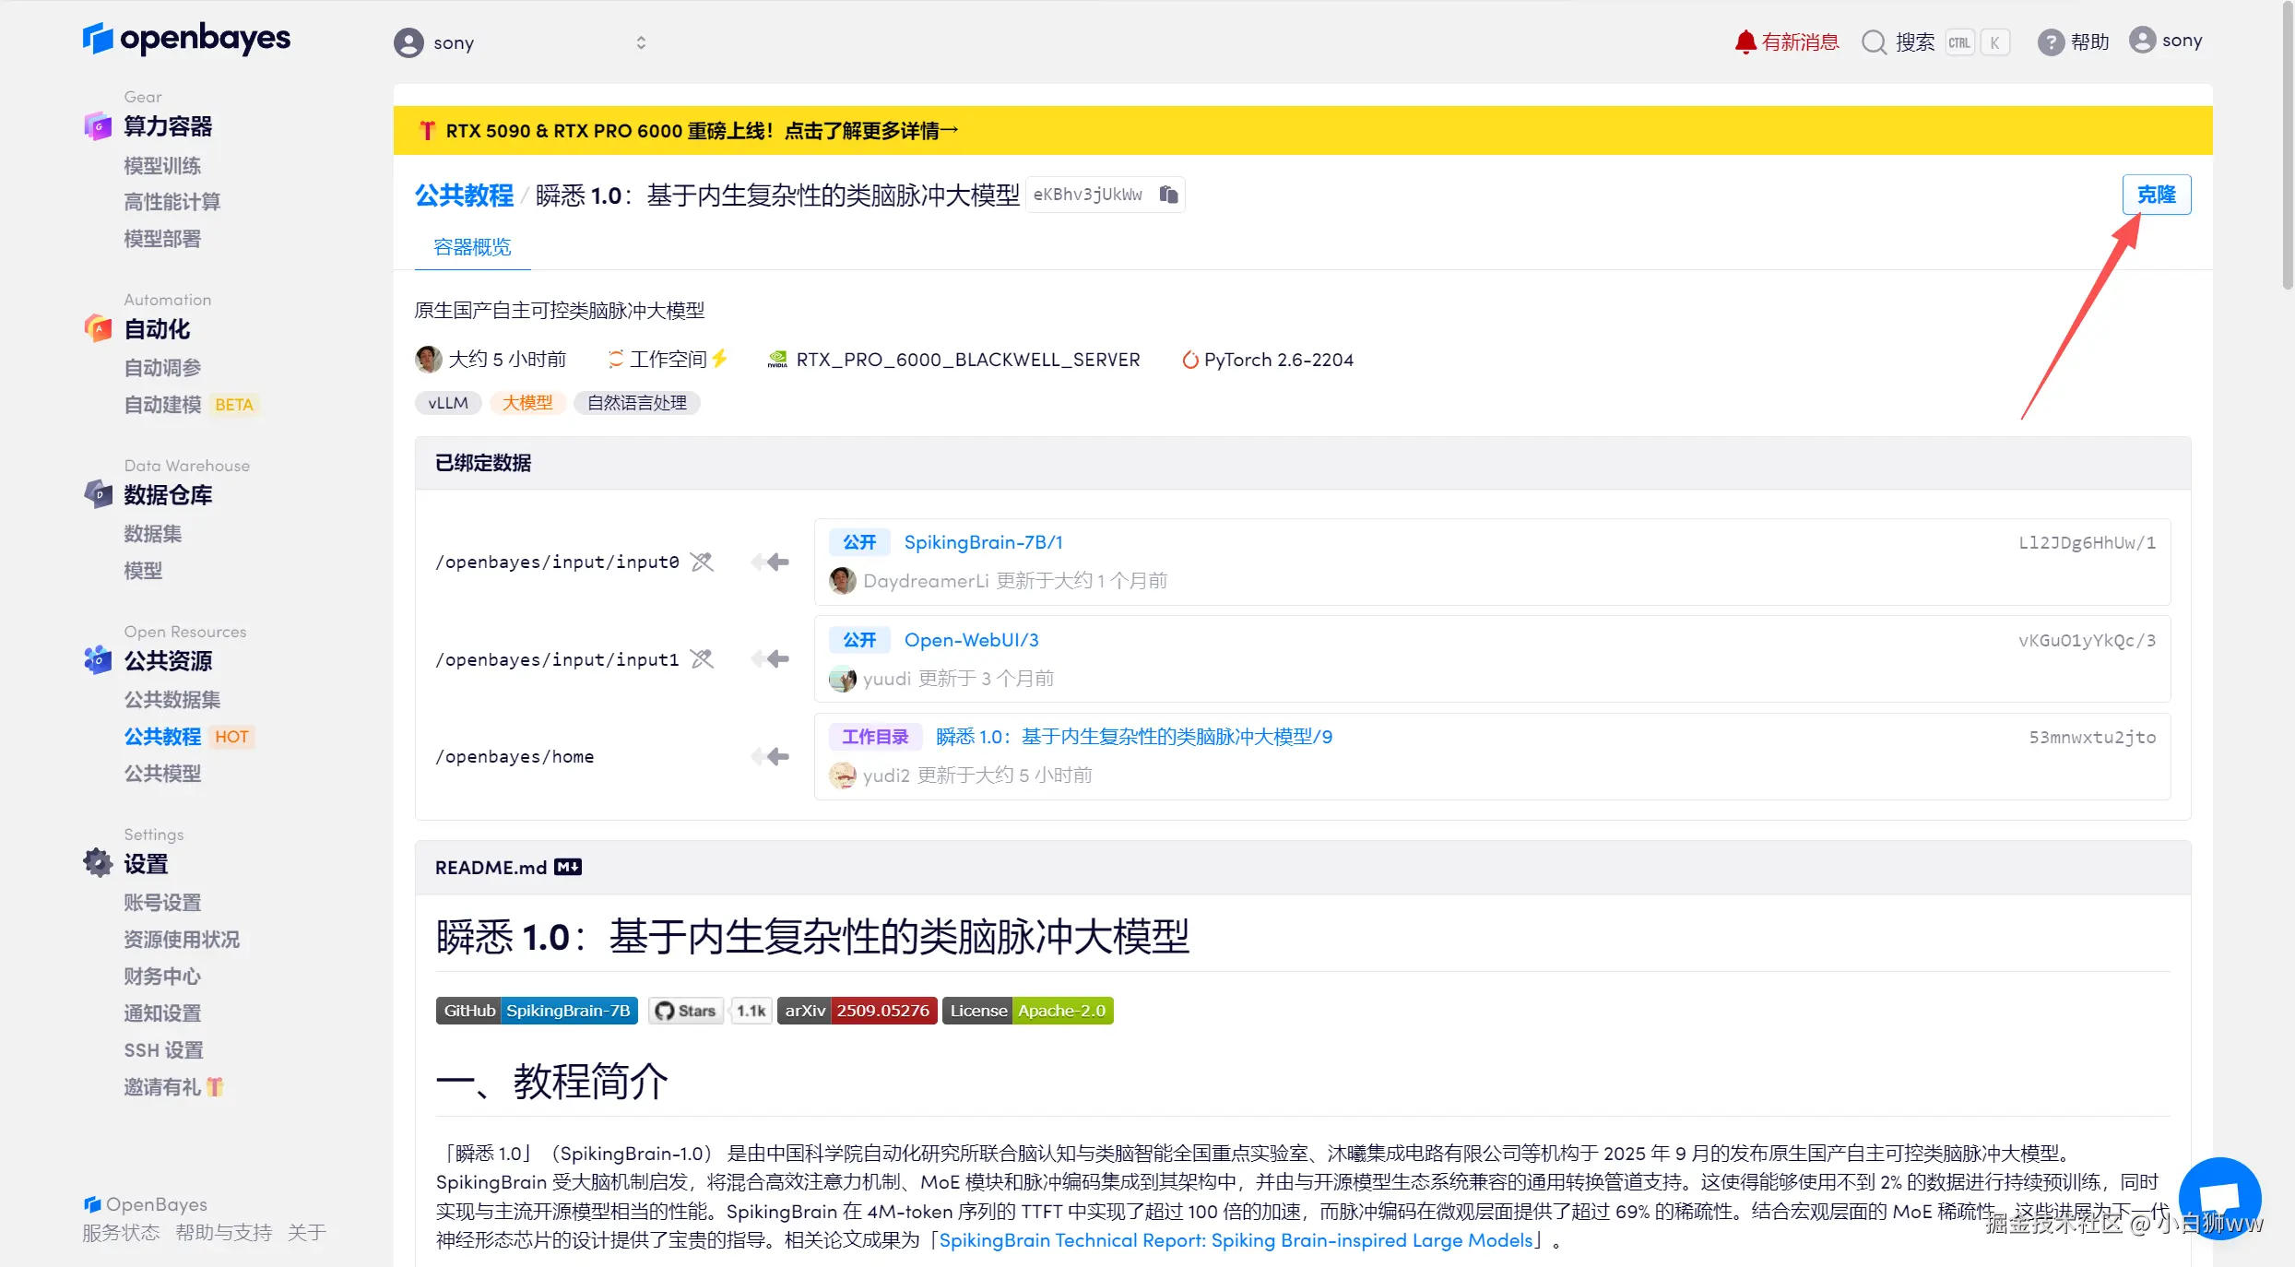Click the 有新消息 notification bell

coord(1745,42)
